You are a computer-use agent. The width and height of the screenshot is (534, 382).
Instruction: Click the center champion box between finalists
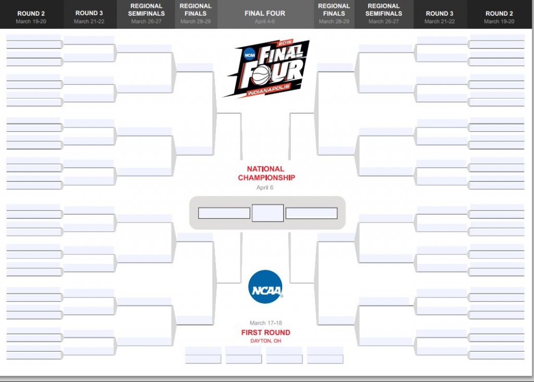click(x=268, y=213)
